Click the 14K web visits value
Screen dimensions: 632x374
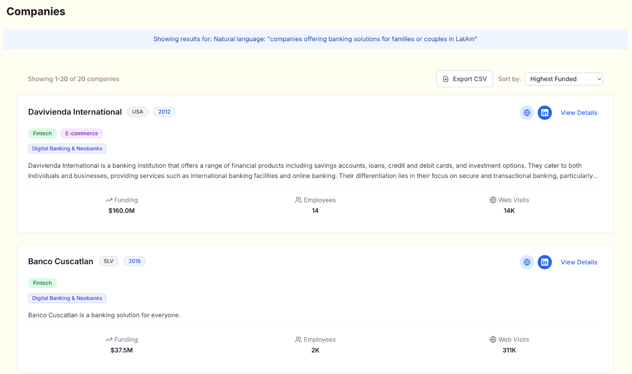(509, 211)
